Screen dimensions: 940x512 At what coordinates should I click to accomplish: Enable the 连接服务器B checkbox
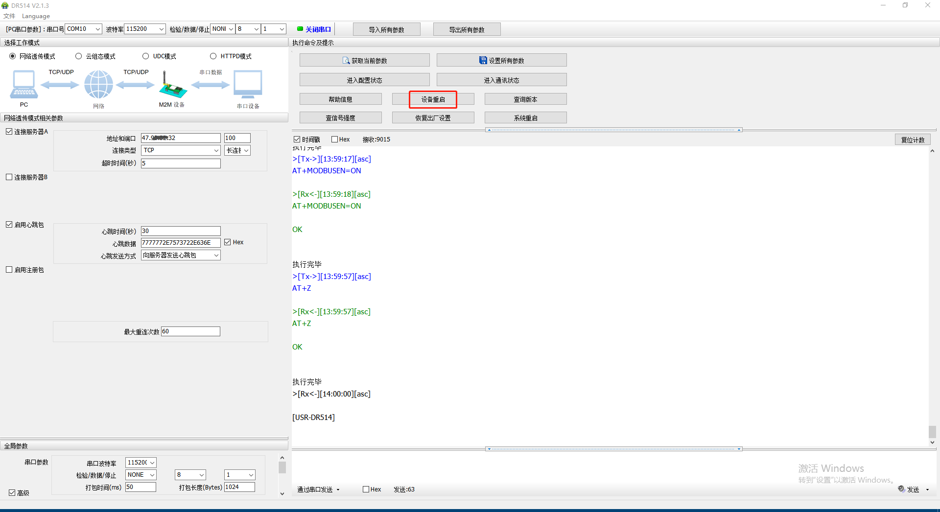[x=9, y=177]
